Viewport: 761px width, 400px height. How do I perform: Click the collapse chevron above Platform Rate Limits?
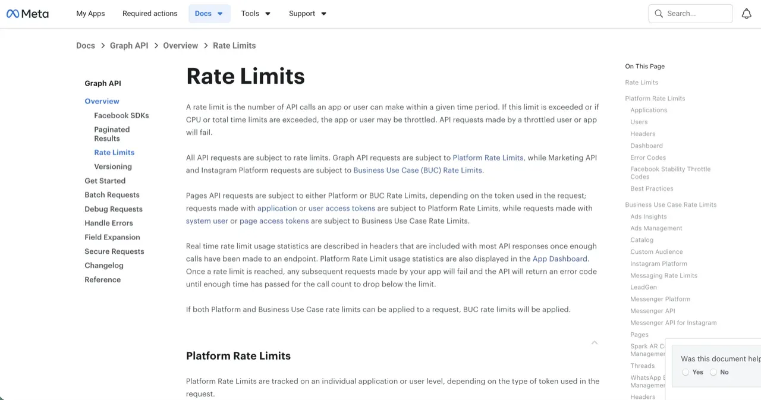[595, 342]
